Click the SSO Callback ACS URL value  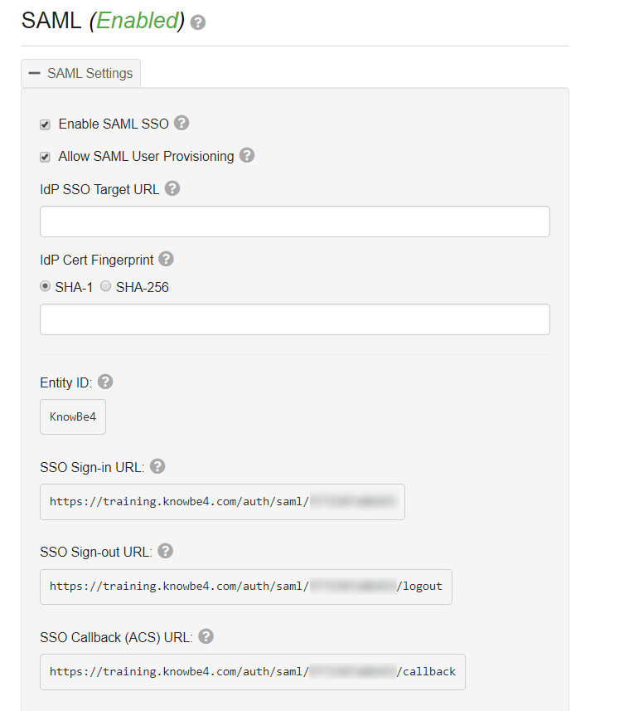[252, 672]
